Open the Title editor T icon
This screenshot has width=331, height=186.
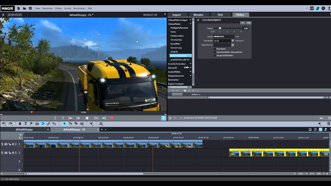click(26, 124)
